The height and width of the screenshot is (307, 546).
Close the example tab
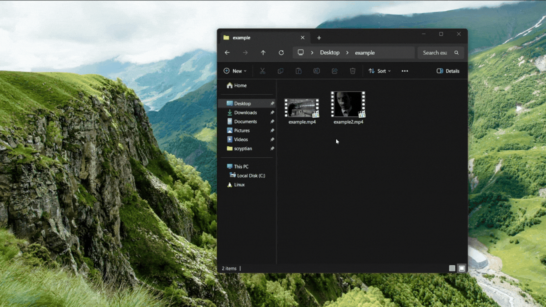click(x=303, y=38)
